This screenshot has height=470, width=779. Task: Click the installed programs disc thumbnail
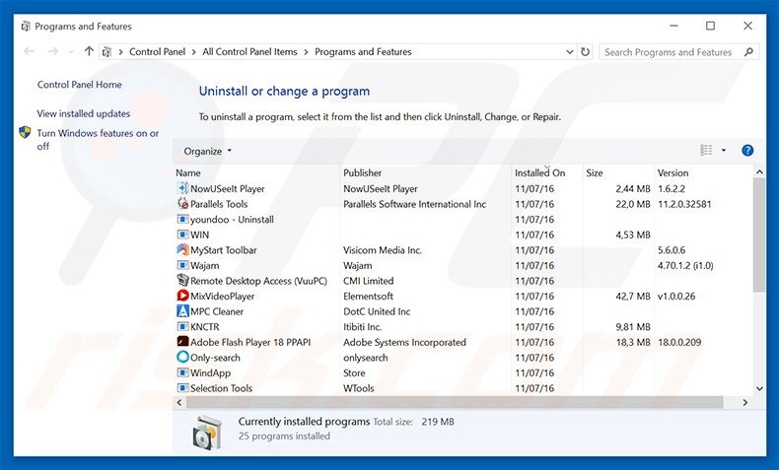[x=207, y=433]
